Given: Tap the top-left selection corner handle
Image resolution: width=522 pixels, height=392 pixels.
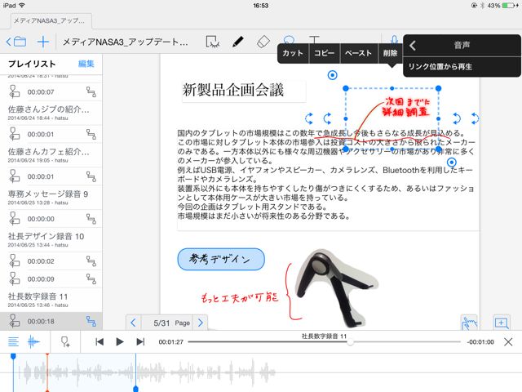Looking at the screenshot, I should [x=346, y=88].
